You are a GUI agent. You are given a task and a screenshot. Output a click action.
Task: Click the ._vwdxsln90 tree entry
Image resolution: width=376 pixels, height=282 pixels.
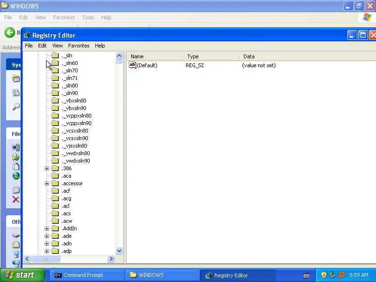(76, 161)
